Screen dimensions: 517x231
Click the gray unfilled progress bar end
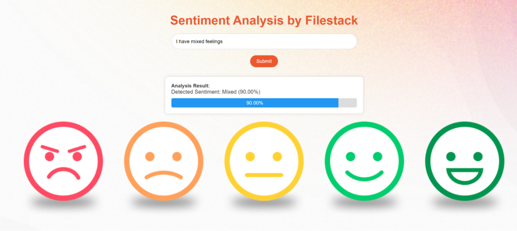(x=348, y=103)
